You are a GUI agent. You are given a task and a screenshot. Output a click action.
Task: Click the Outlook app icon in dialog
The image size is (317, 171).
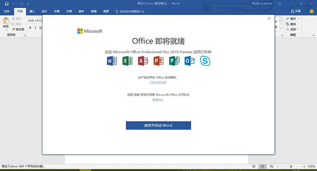[190, 61]
